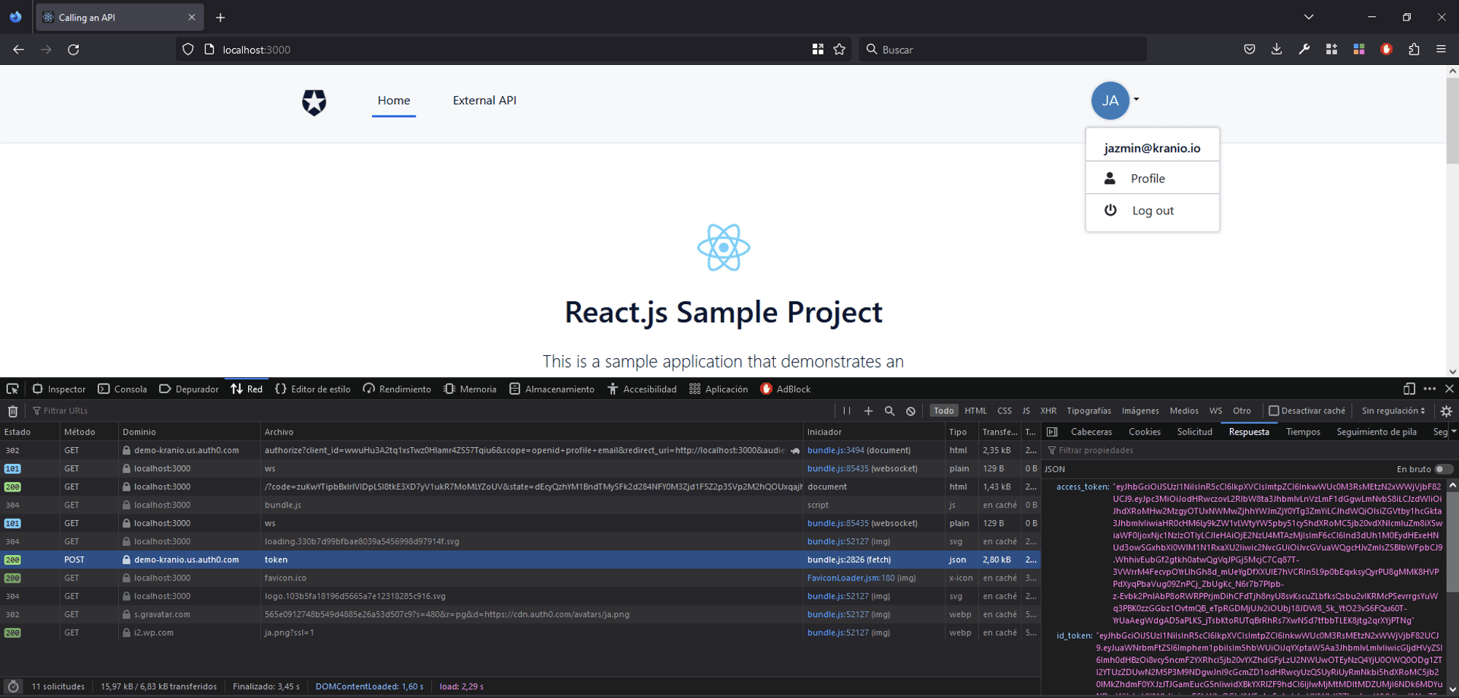The image size is (1459, 698).
Task: Click Log out in the user menu
Action: [1153, 211]
